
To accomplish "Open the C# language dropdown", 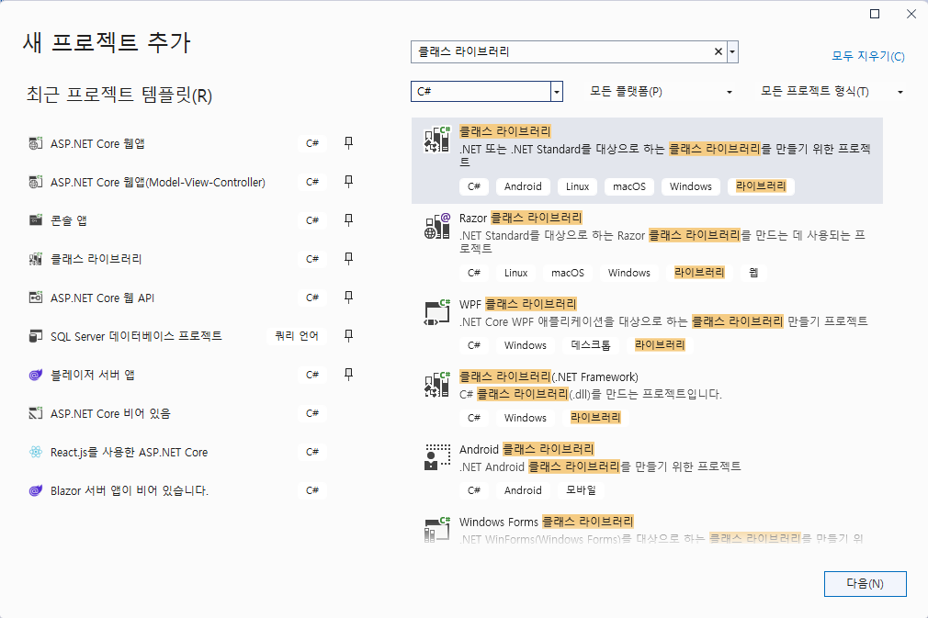I will 556,92.
